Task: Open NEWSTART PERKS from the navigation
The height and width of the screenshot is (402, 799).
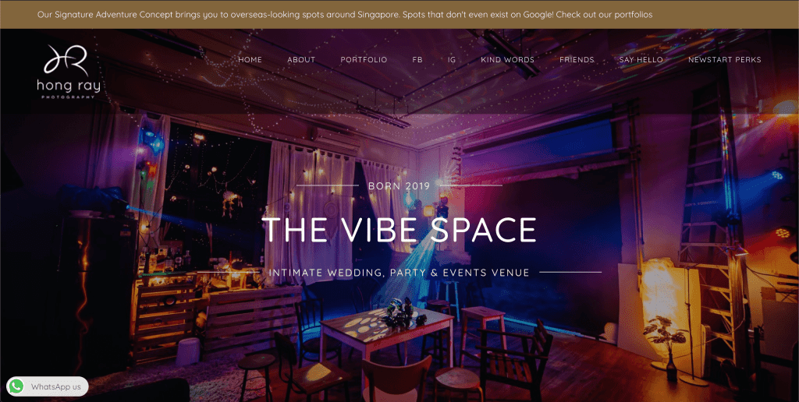Action: coord(725,59)
